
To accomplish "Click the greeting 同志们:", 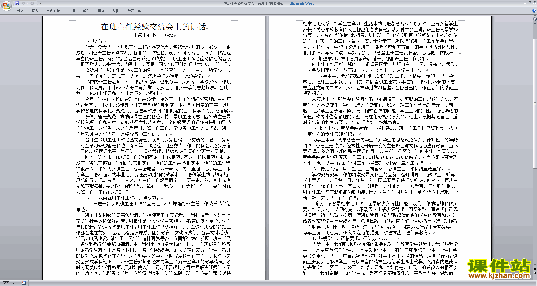I will click(95, 41).
